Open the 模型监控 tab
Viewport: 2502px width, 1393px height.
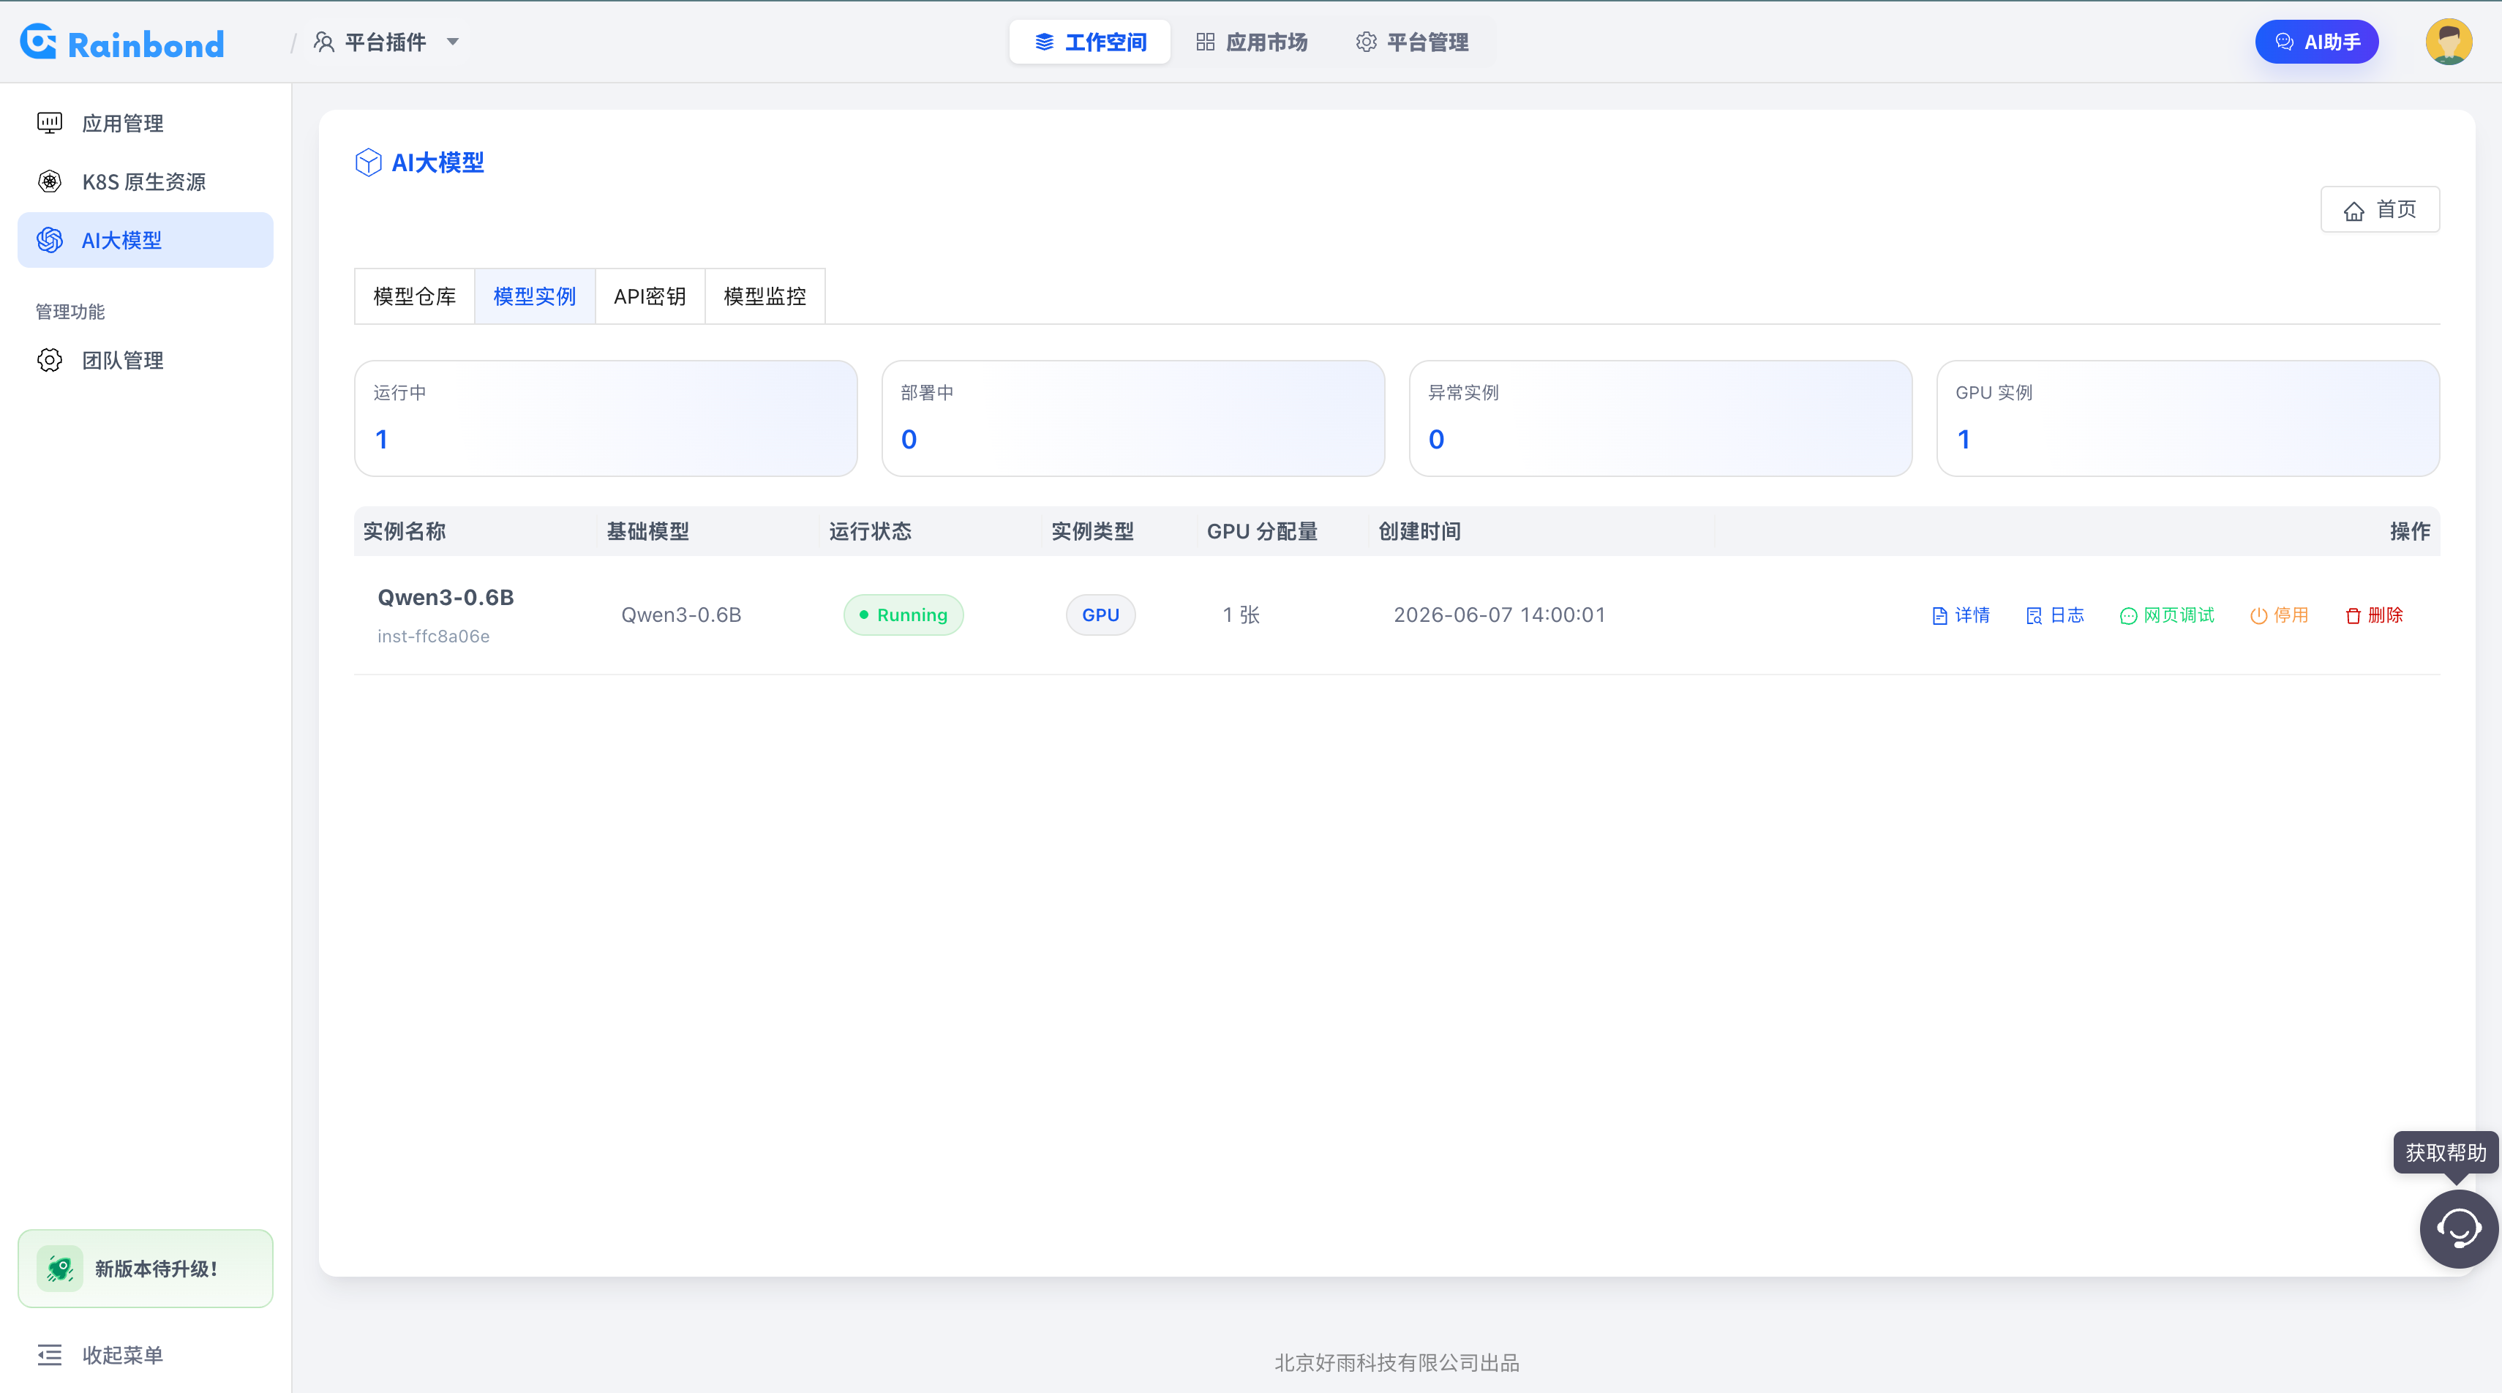click(x=764, y=296)
